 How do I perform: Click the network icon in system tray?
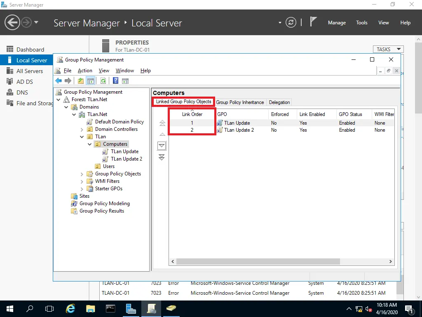359,309
